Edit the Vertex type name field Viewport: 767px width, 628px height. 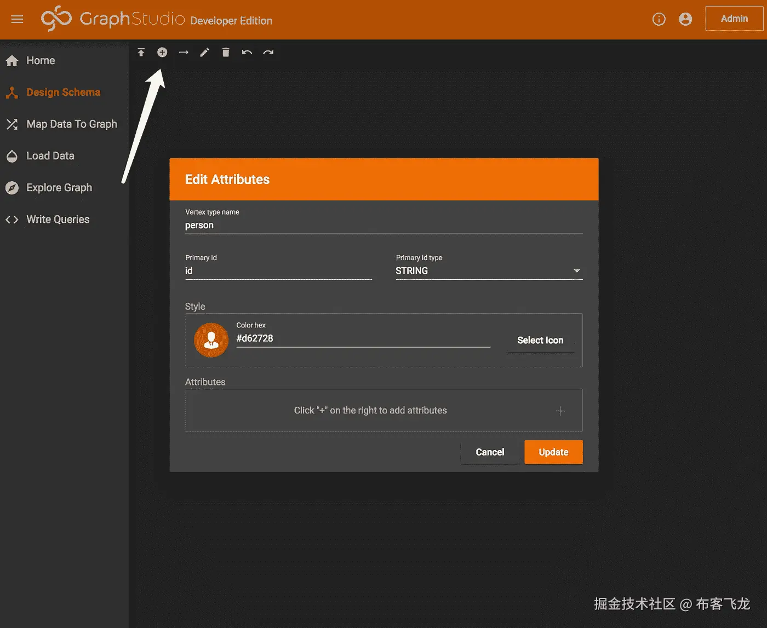click(x=383, y=226)
